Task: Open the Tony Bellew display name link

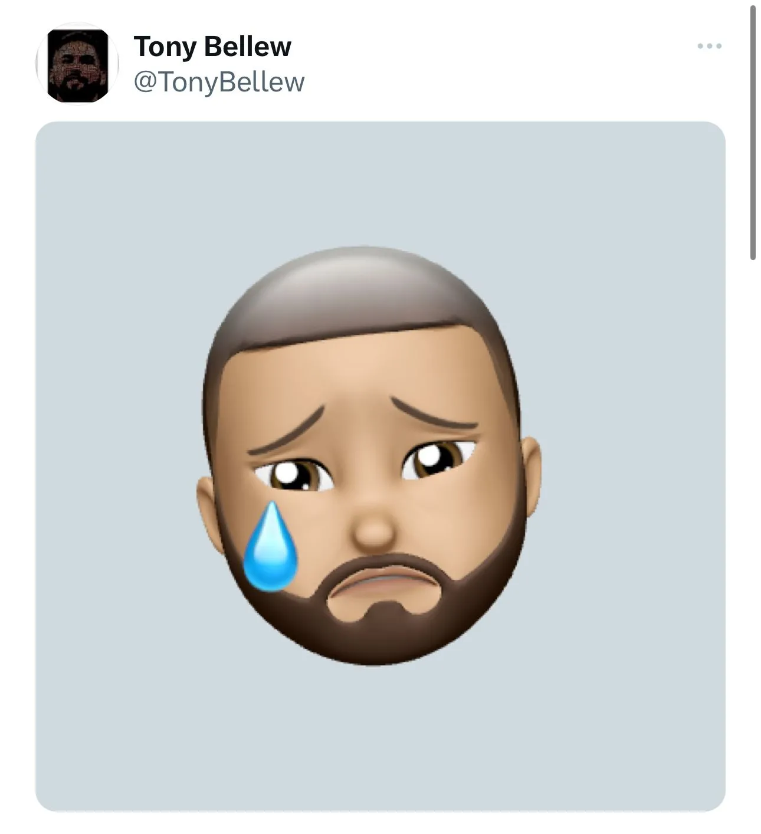Action: pyautogui.click(x=212, y=47)
